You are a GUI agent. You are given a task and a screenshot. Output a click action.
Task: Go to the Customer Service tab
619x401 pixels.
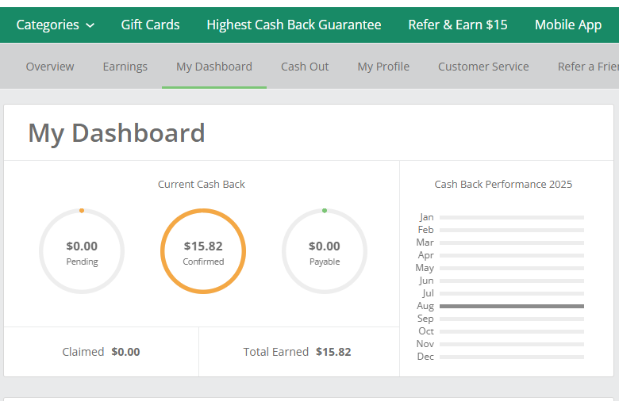[483, 67]
